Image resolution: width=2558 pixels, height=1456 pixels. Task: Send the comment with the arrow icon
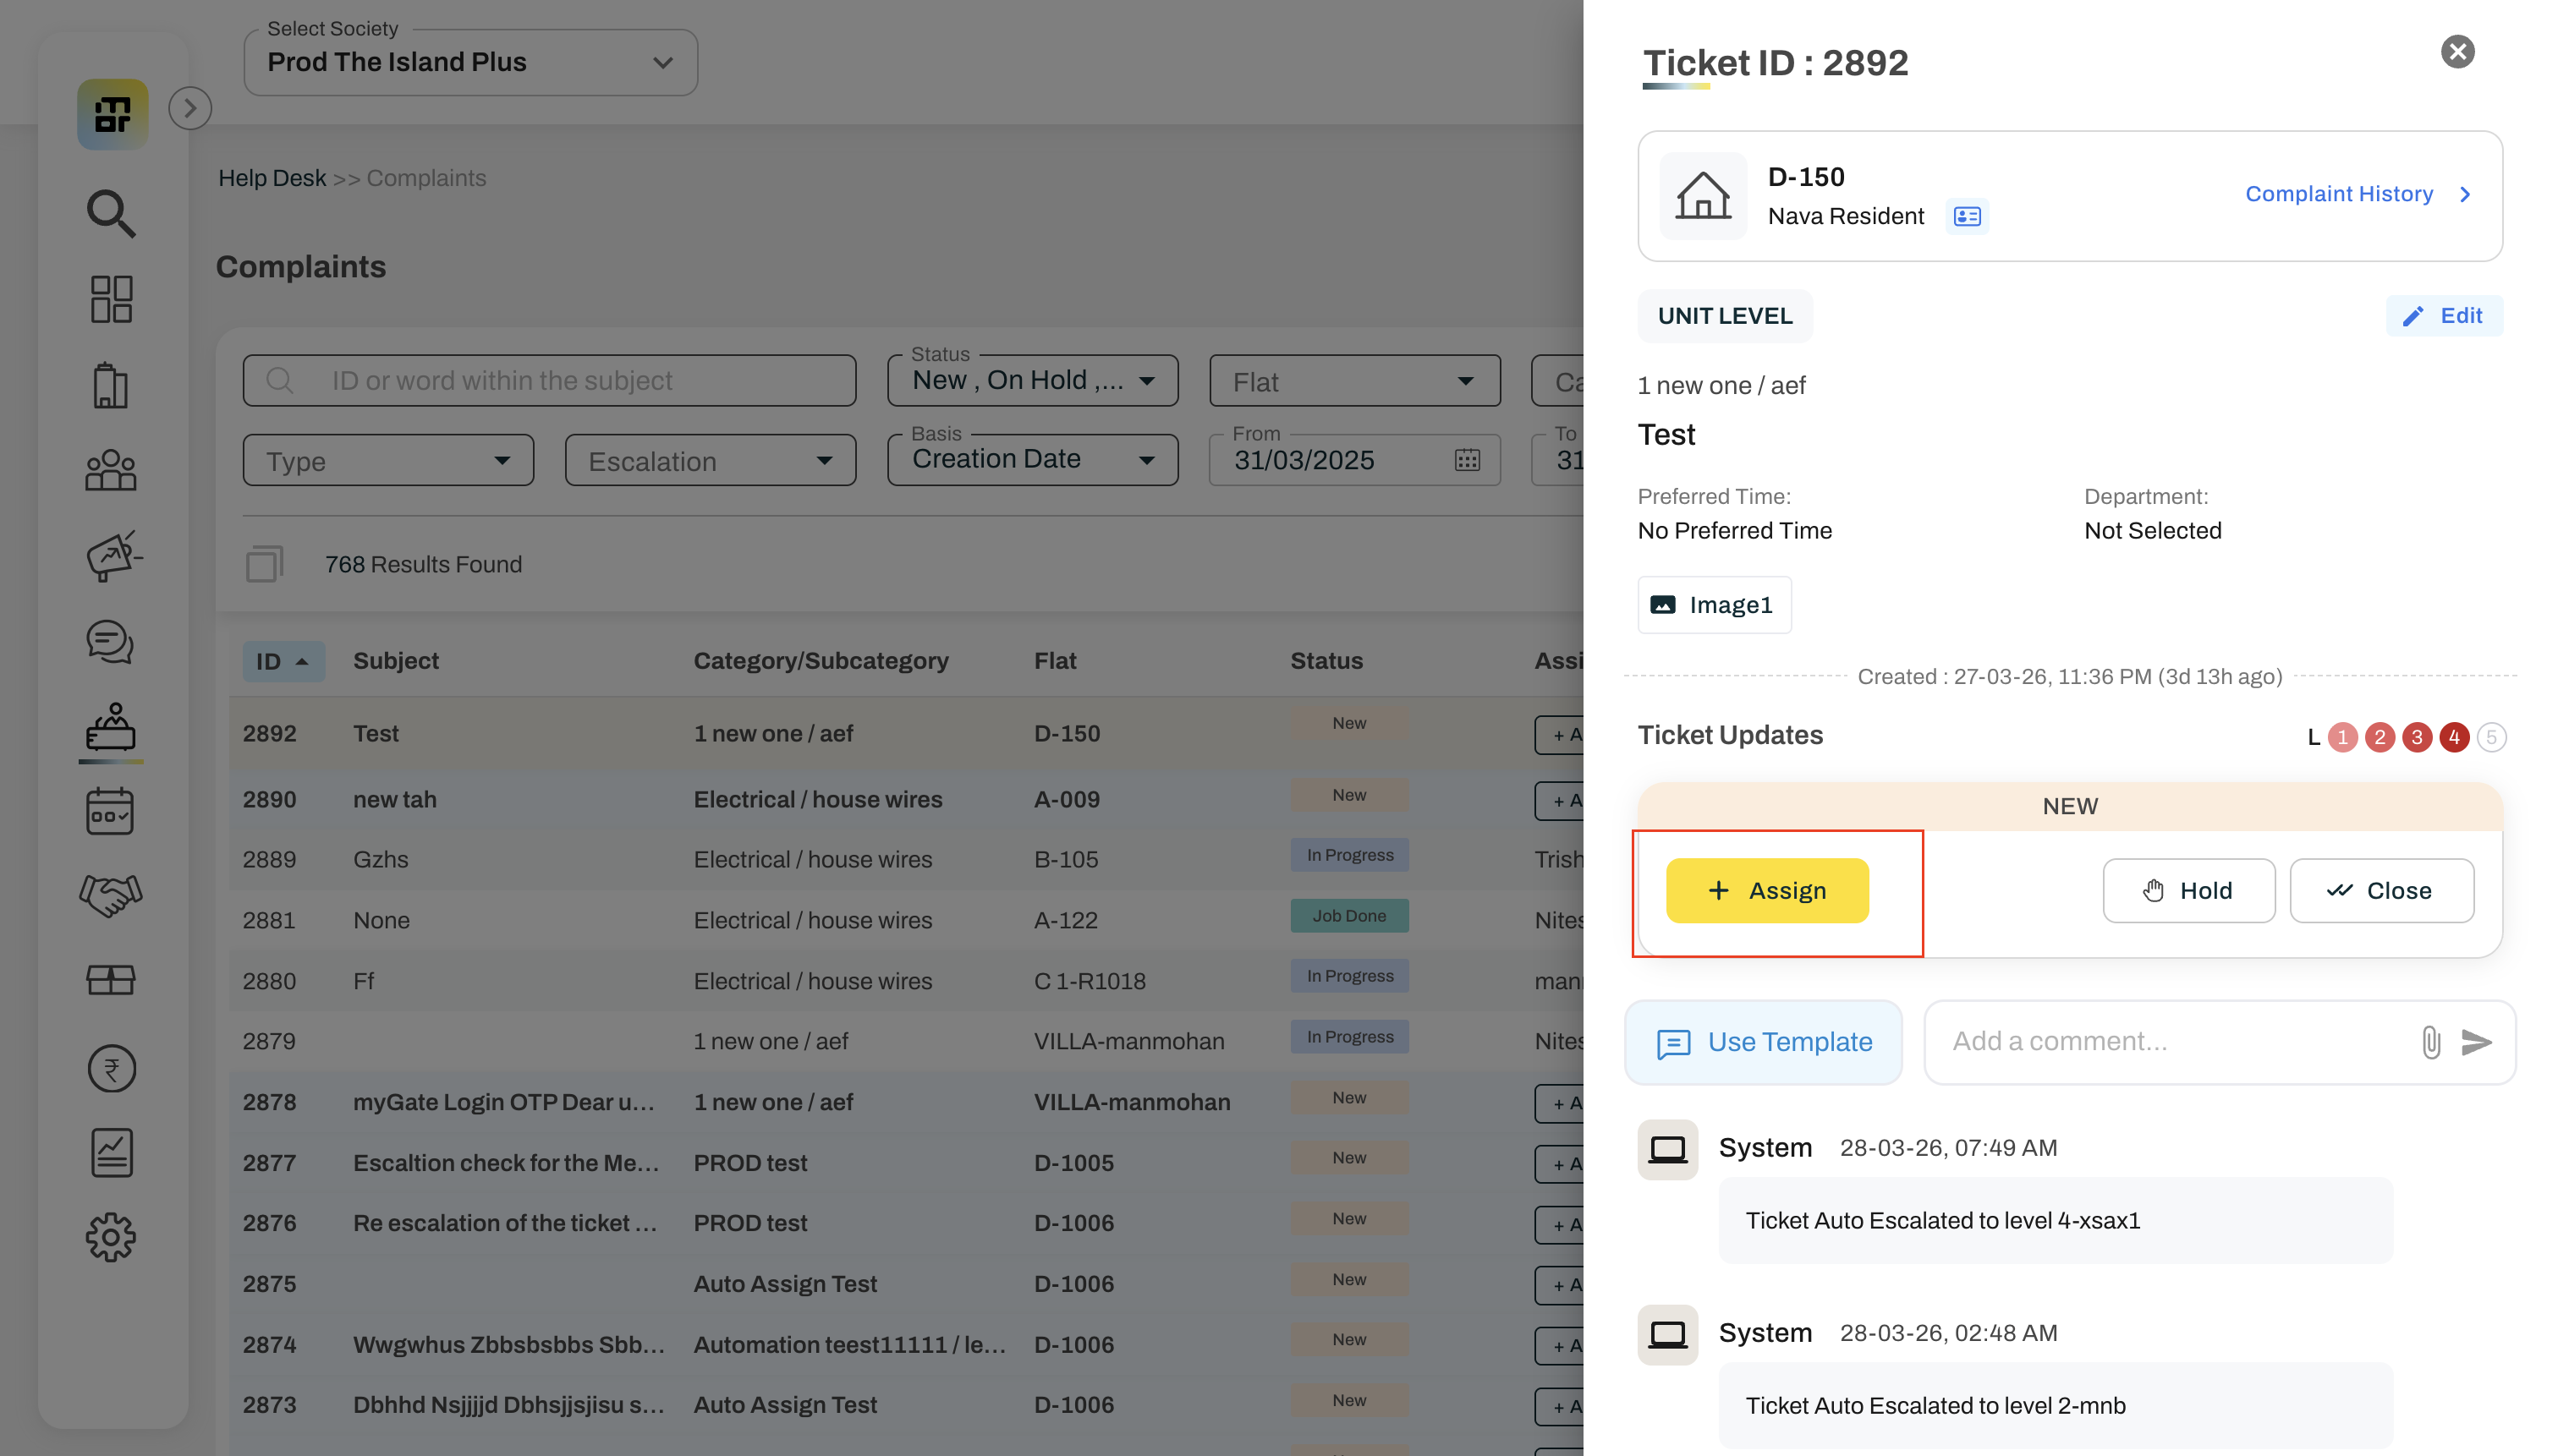click(2477, 1042)
